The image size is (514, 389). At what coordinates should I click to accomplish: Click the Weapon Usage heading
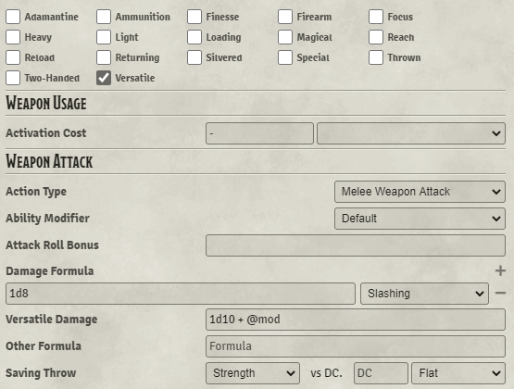(x=46, y=103)
